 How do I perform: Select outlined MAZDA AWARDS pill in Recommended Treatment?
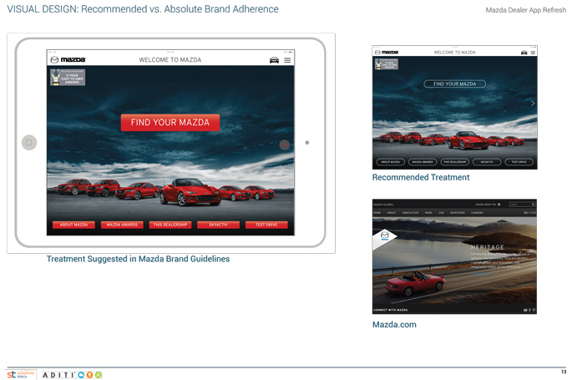click(423, 162)
